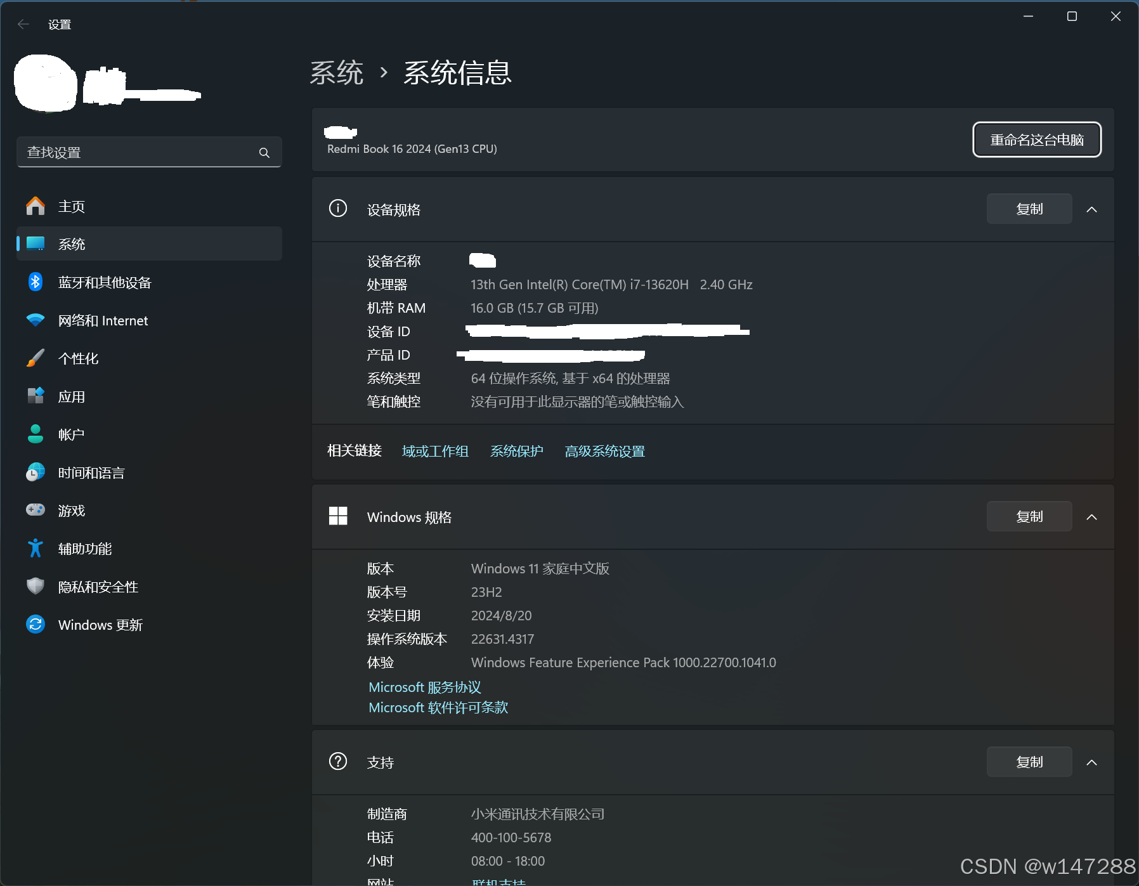Click 系统 in the breadcrumb
Screen dimensions: 1139x886
(x=337, y=72)
